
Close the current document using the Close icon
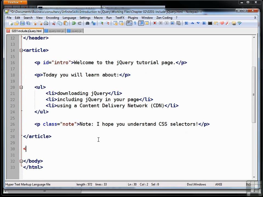tap(35, 23)
